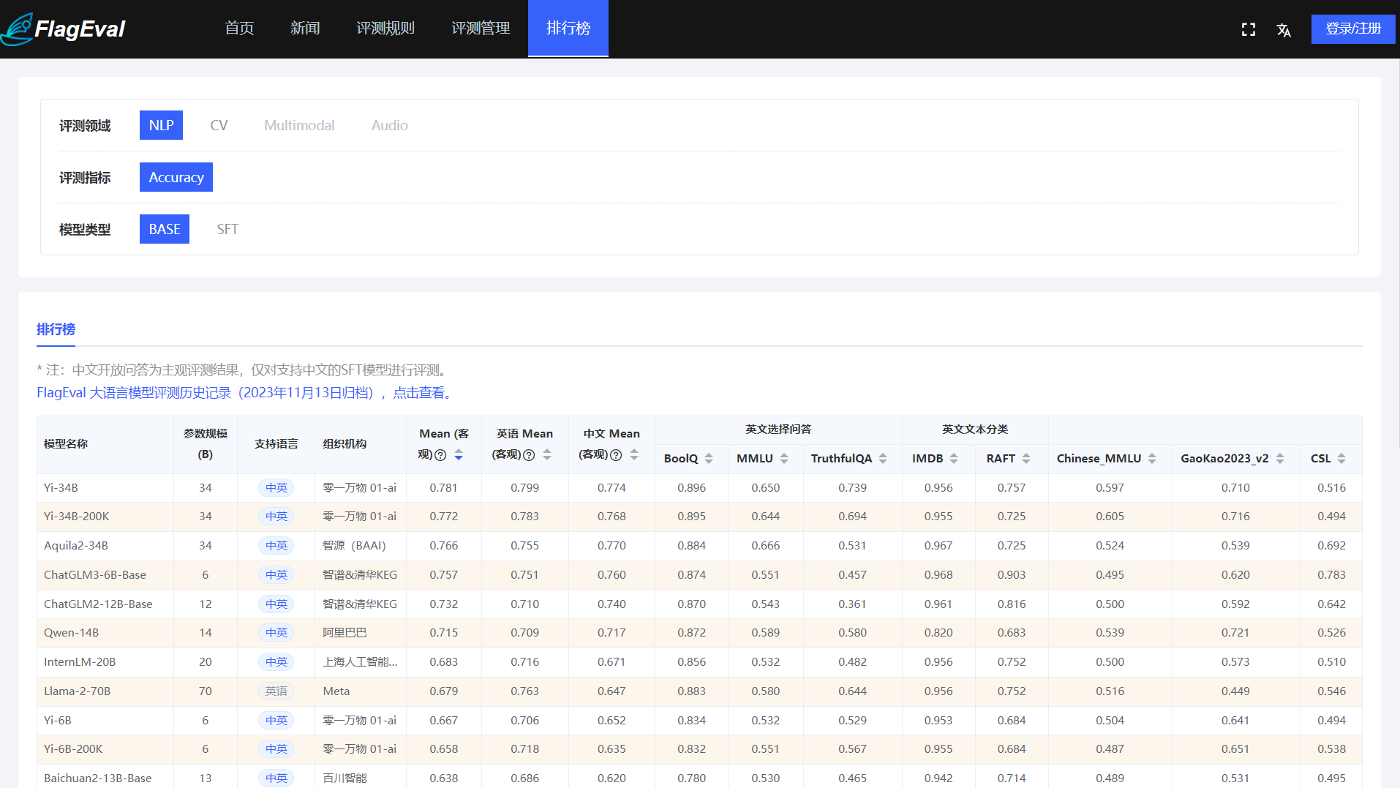Image resolution: width=1400 pixels, height=788 pixels.
Task: Open help tooltip for 中文 Mean
Action: (x=616, y=455)
